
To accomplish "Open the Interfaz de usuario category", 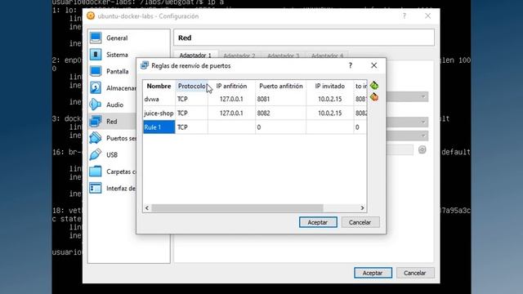I will pos(113,189).
